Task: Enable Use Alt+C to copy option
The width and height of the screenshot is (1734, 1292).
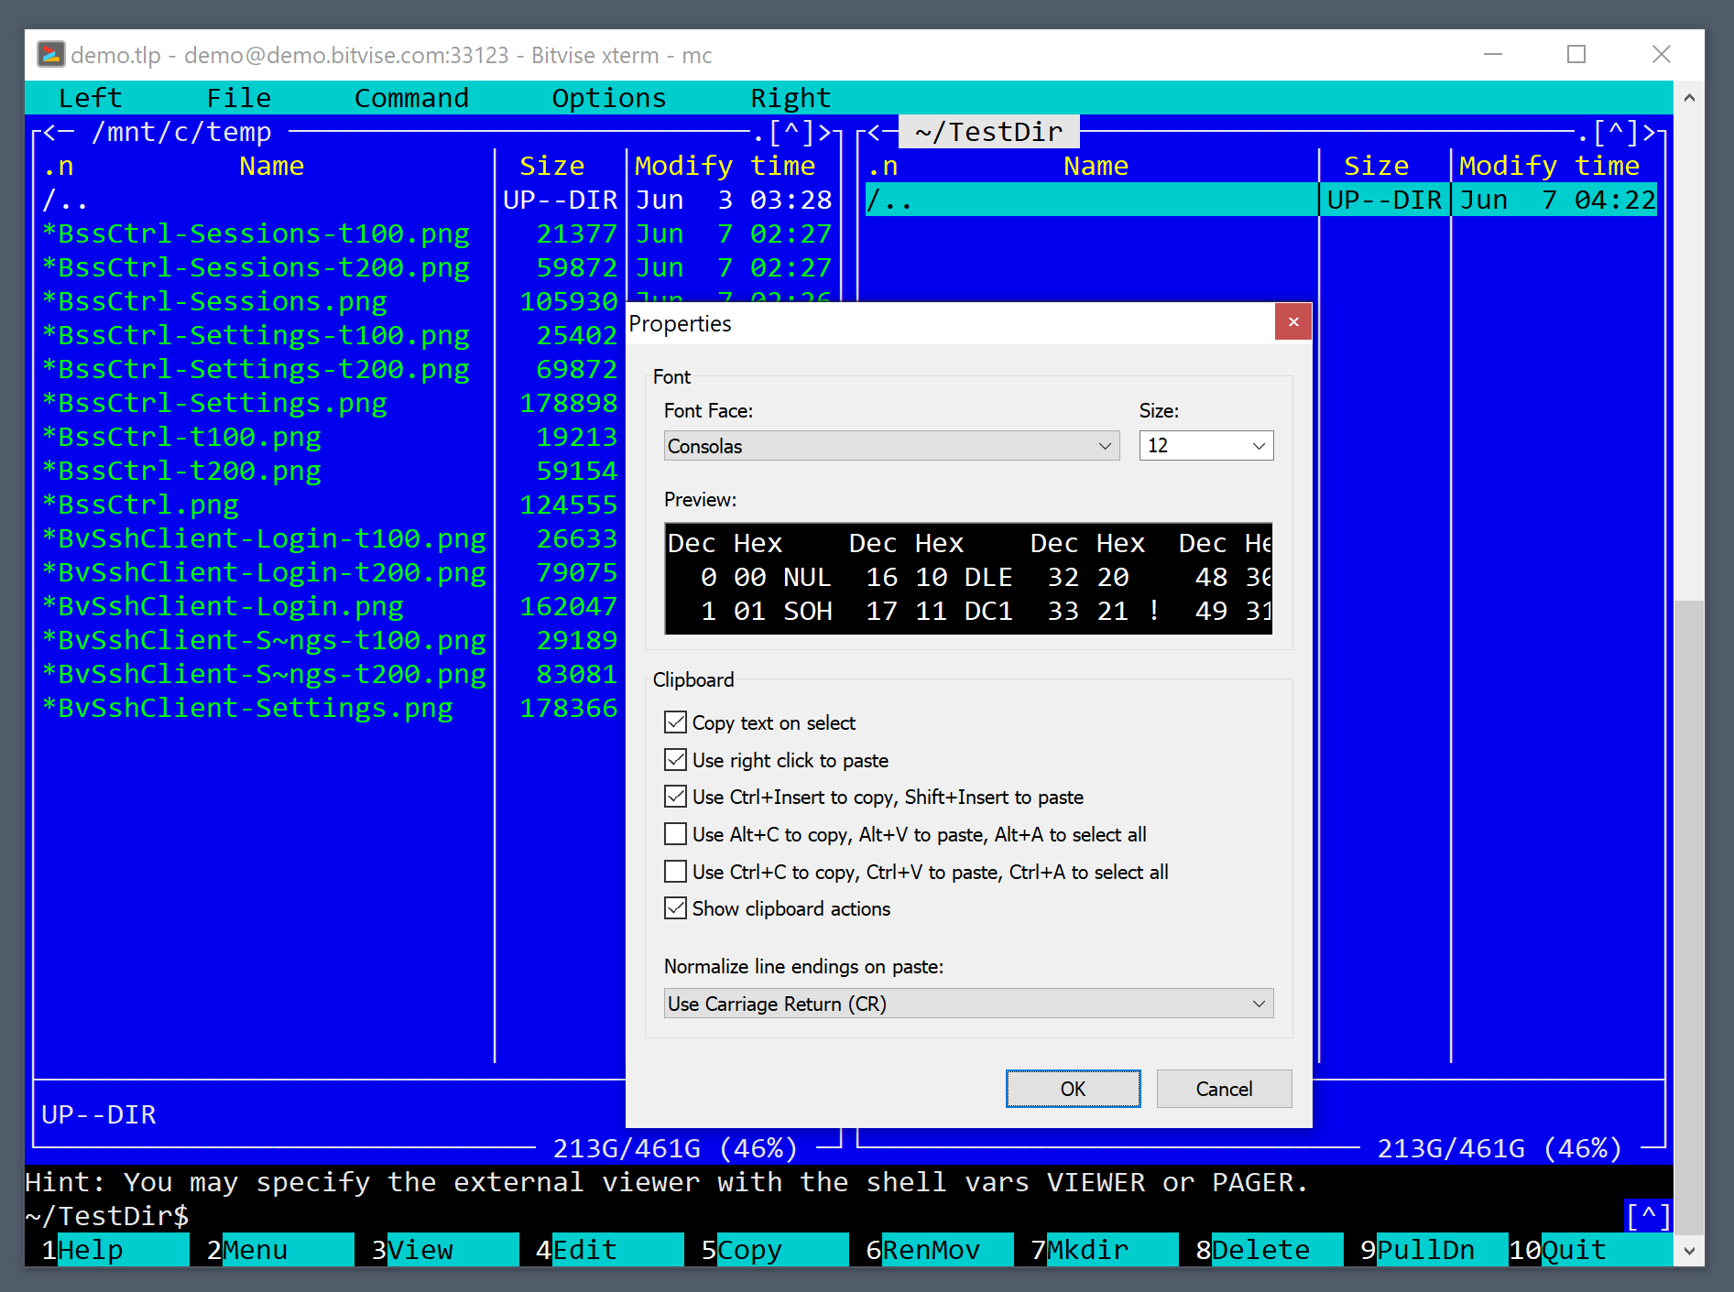Action: click(x=676, y=834)
